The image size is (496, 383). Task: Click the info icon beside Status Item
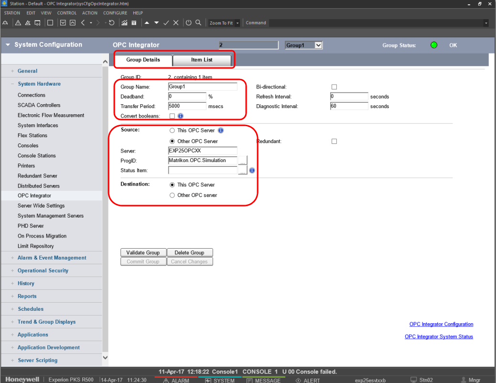pos(252,170)
